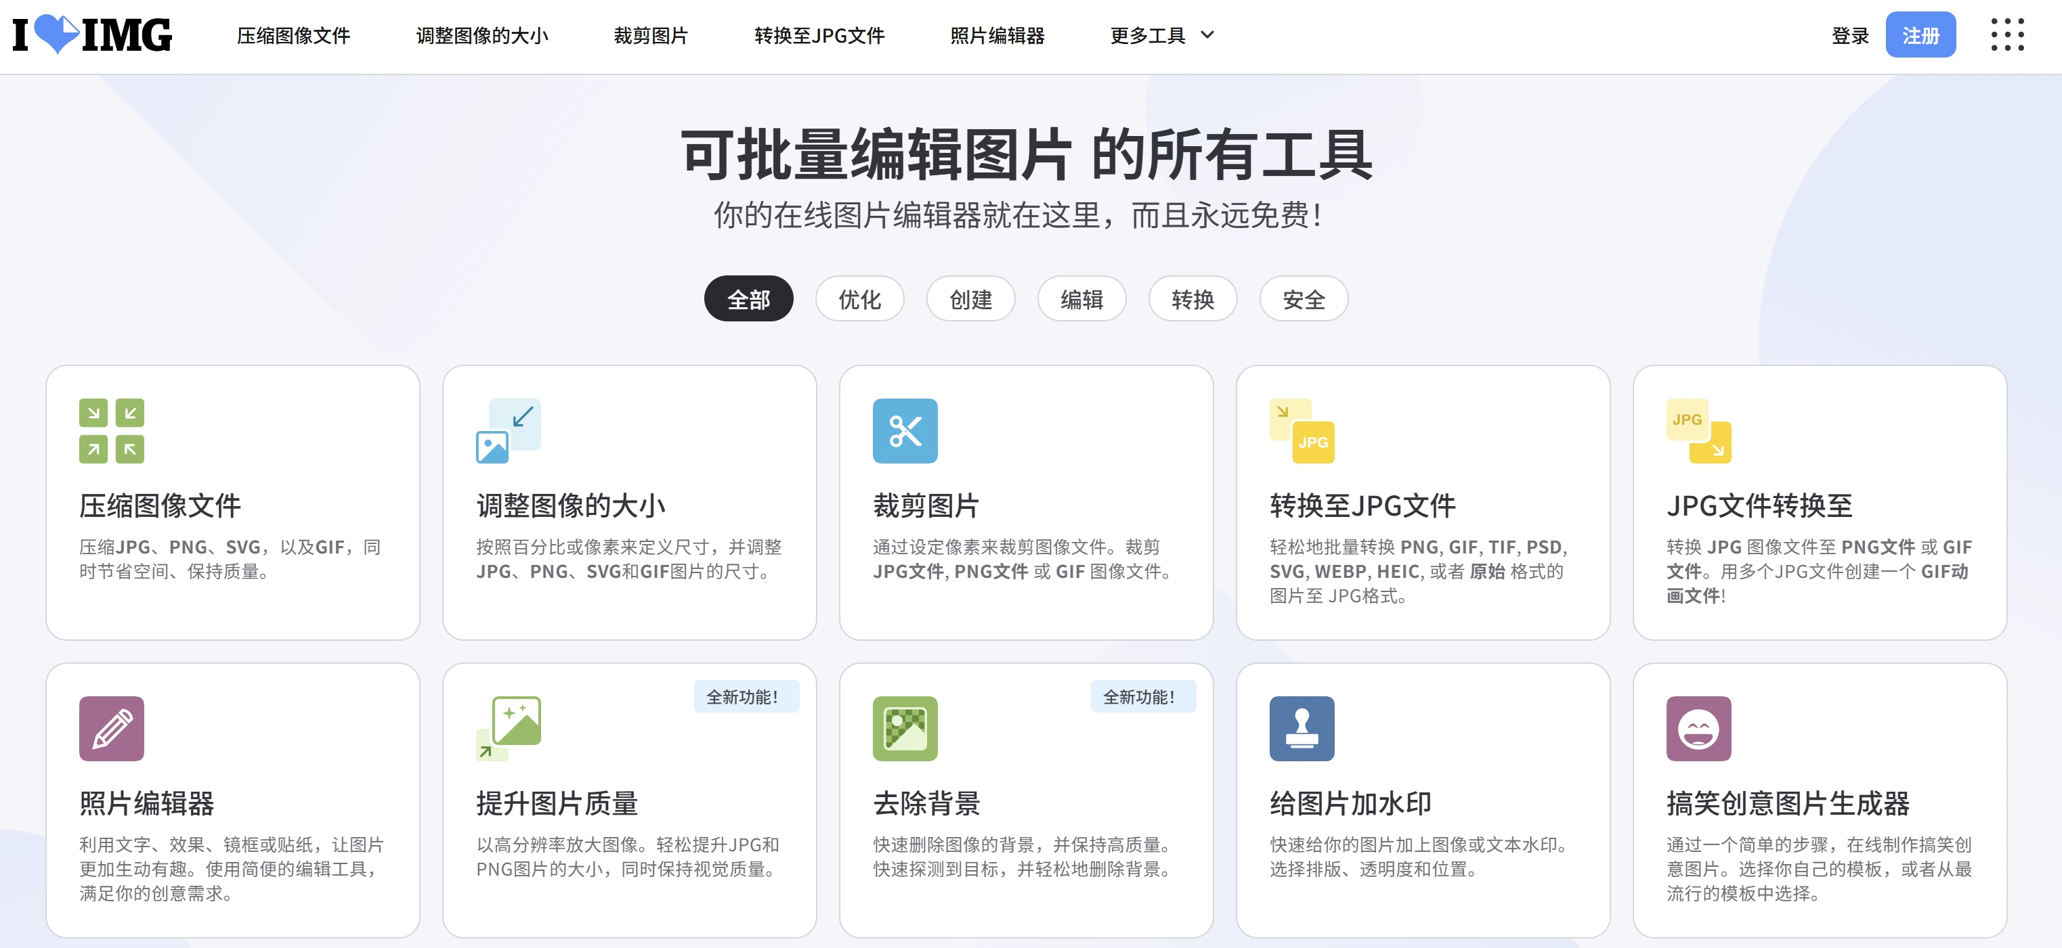
Task: Switch to the 转换 filter tab
Action: point(1193,299)
